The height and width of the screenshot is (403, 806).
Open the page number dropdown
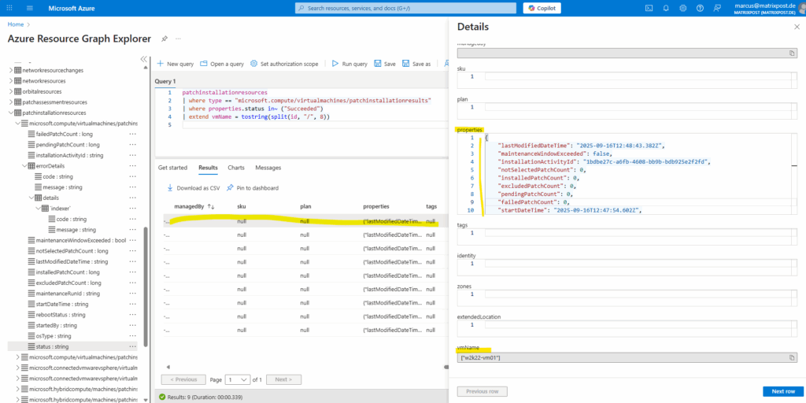[x=238, y=380]
